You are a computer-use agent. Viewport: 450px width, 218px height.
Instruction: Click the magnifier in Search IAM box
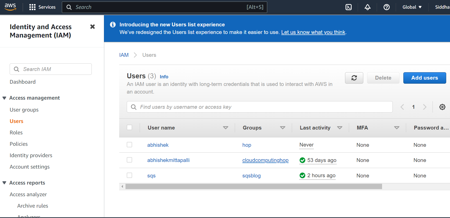(x=16, y=69)
